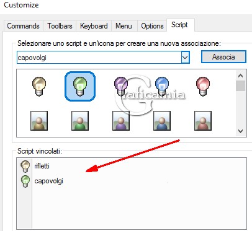Choose the blue person portrait icon
The image size is (252, 231).
tap(162, 121)
